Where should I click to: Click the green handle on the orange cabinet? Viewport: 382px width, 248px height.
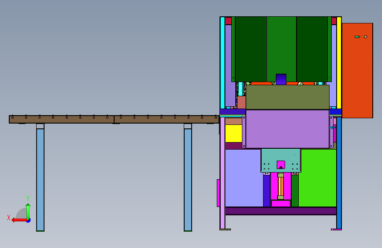357,37
